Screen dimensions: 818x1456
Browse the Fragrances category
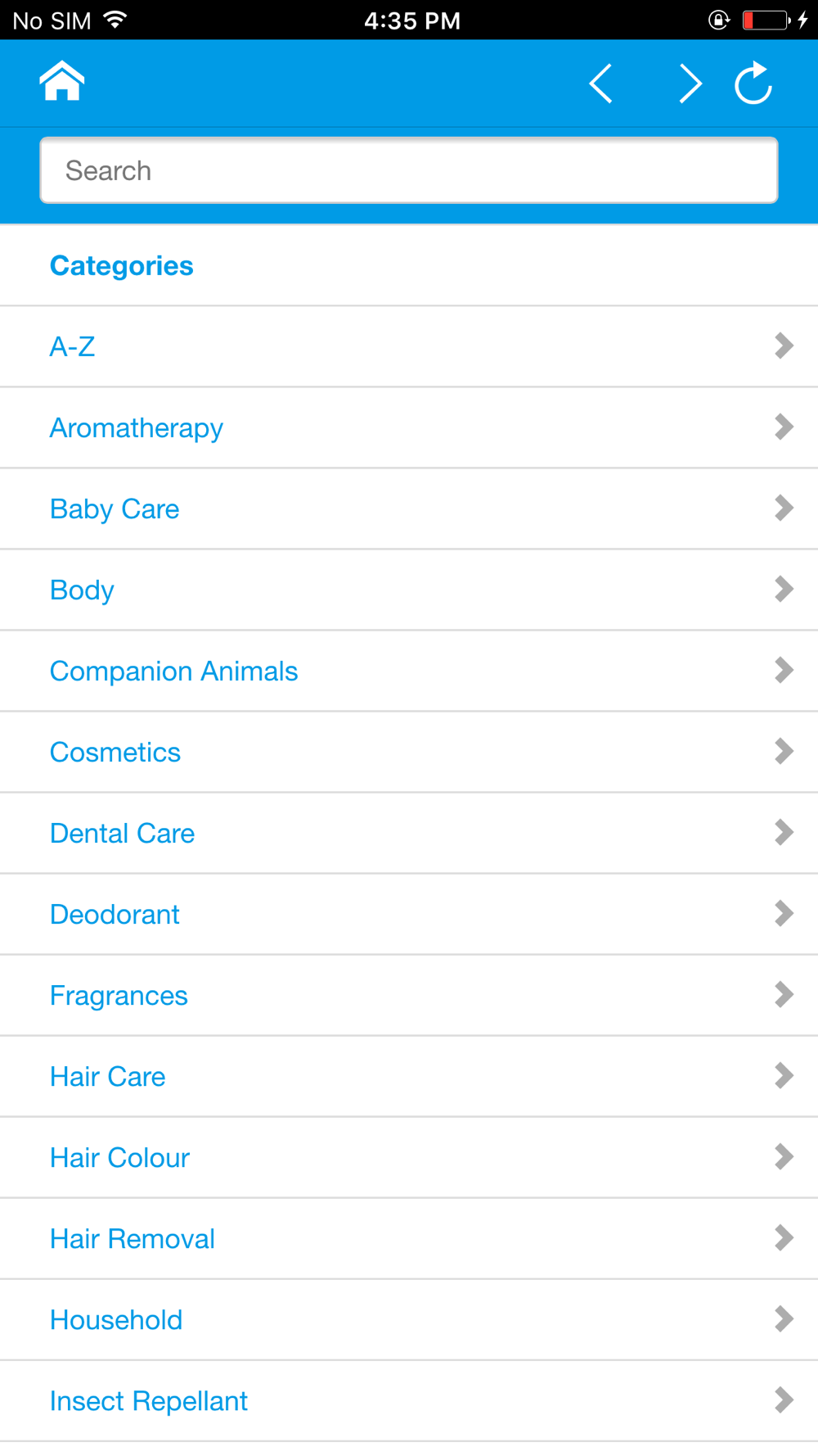(119, 995)
